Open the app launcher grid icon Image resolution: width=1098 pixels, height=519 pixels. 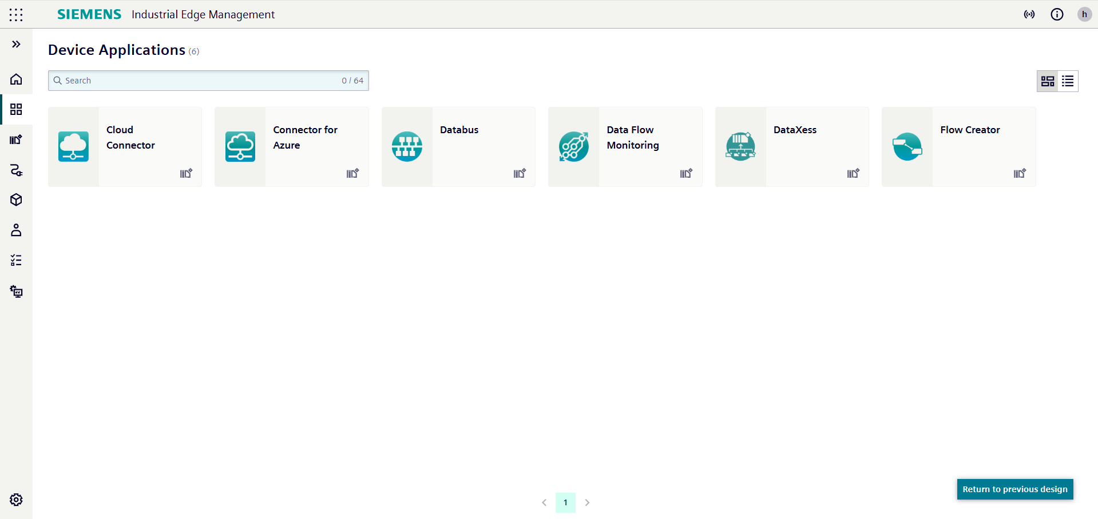16,15
